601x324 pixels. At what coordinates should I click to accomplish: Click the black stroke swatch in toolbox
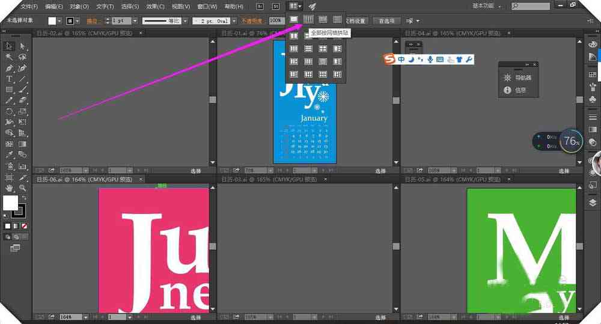pos(20,211)
